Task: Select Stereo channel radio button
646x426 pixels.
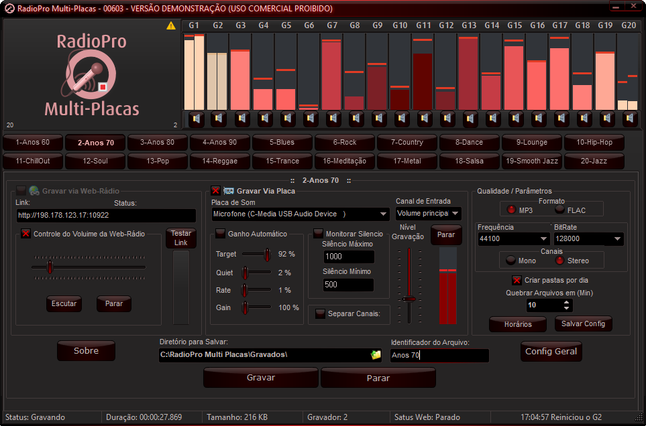Action: click(559, 261)
